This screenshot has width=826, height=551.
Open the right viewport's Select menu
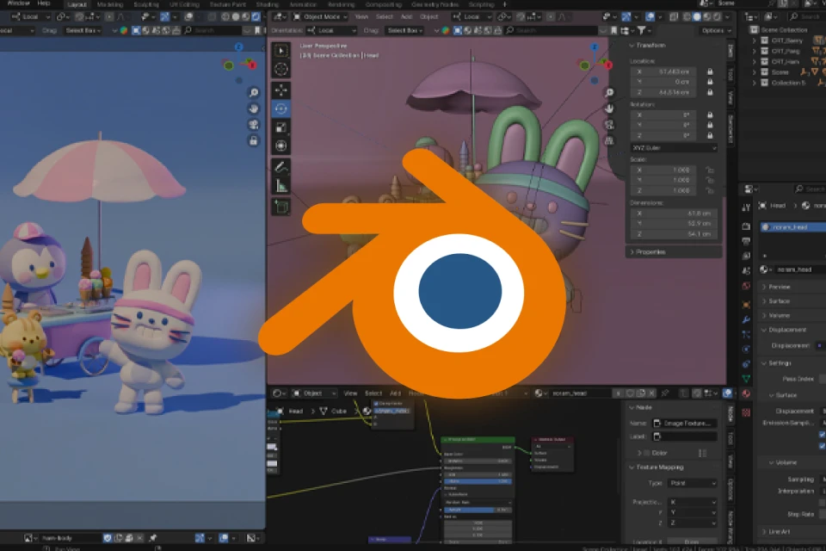[384, 17]
